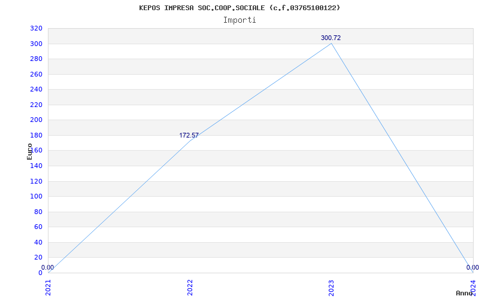
Task: Click the 0 y-axis tick label
Action: pyautogui.click(x=40, y=273)
